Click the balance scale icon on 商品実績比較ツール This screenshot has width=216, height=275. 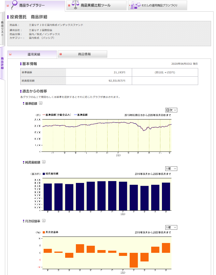pos(75,5)
